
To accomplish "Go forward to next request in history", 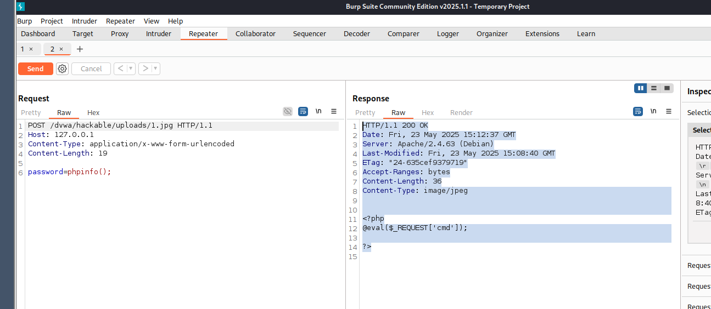I will [145, 68].
